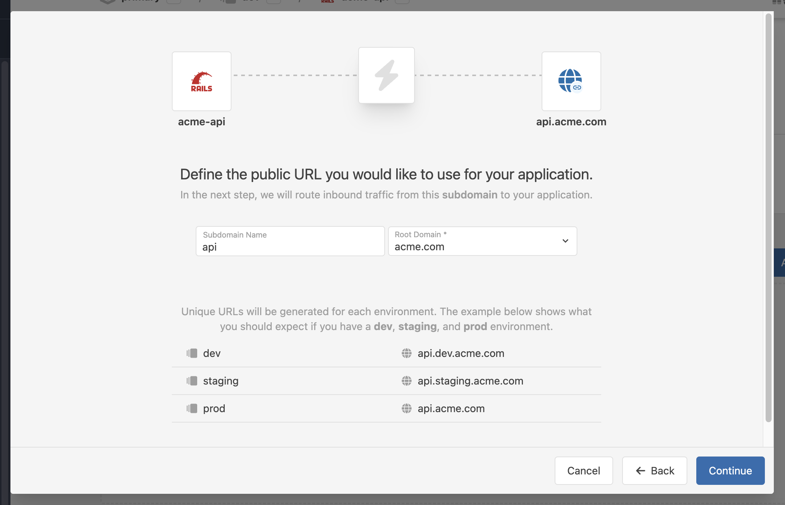Cancel the public URL setup
Image resolution: width=785 pixels, height=505 pixels.
point(583,471)
